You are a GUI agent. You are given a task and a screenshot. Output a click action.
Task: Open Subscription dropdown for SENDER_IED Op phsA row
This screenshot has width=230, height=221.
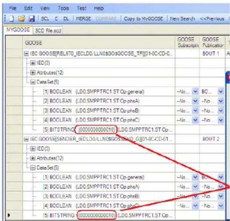[x=195, y=186]
